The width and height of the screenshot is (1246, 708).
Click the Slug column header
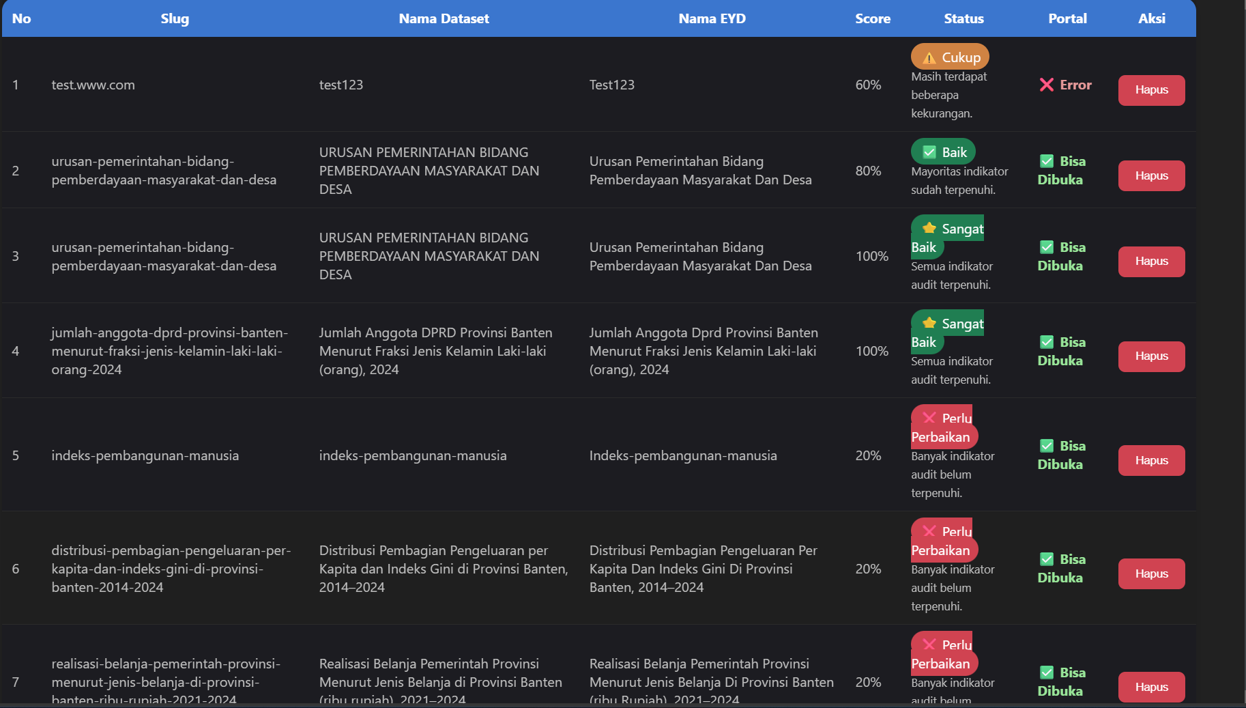pyautogui.click(x=175, y=18)
